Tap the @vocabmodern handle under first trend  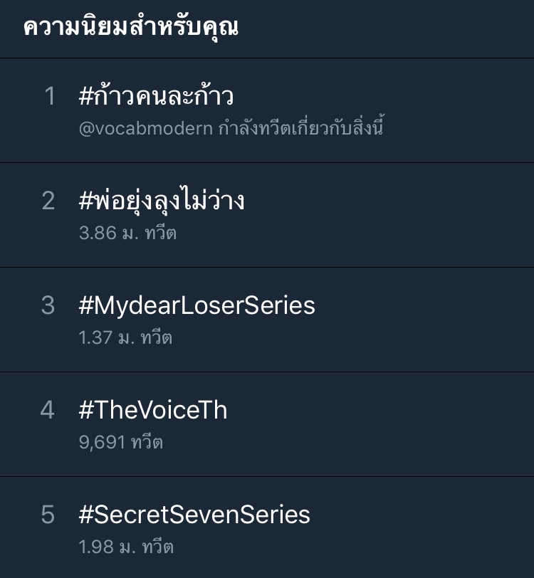(x=145, y=129)
